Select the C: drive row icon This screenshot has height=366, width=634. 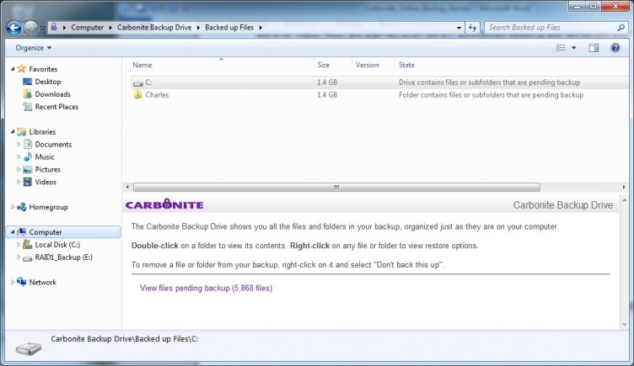138,82
